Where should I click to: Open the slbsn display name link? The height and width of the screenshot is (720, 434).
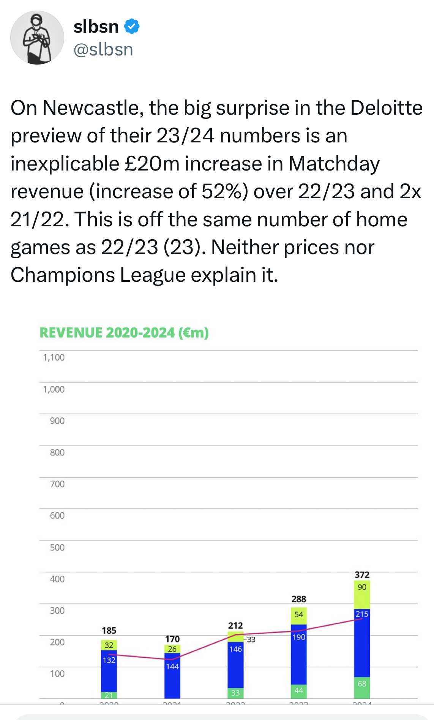(x=96, y=27)
